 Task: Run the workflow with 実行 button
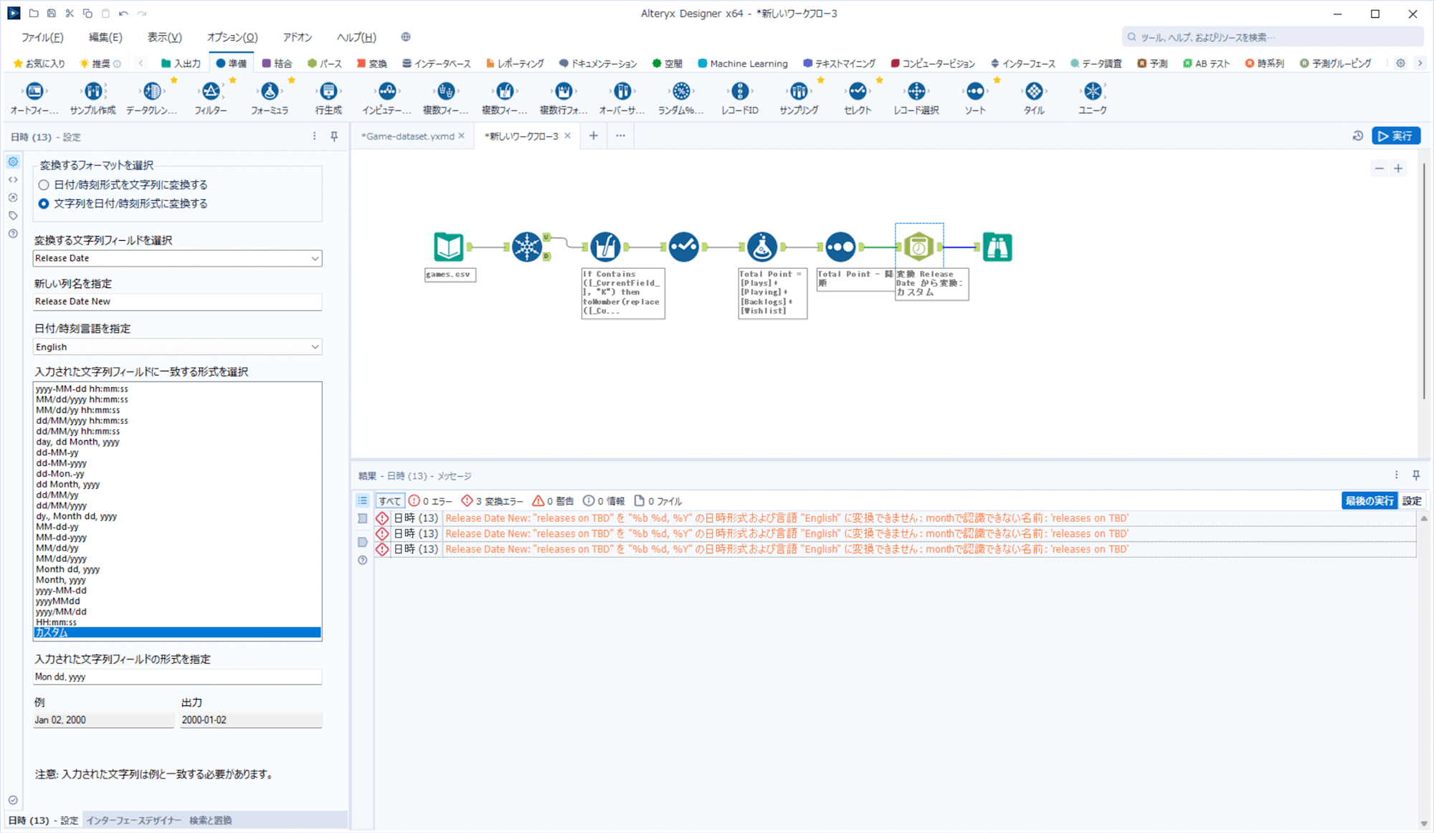1395,135
